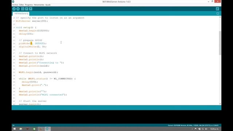Click the 'WiFi connected' string literal
Image resolution: width=233 pixels, height=131 pixels.
click(52, 95)
